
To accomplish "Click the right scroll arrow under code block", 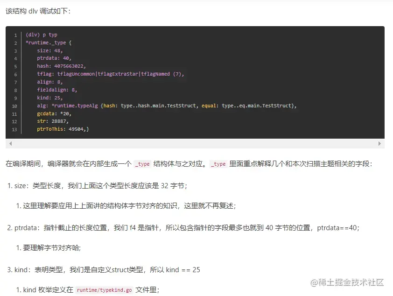I will point(379,144).
